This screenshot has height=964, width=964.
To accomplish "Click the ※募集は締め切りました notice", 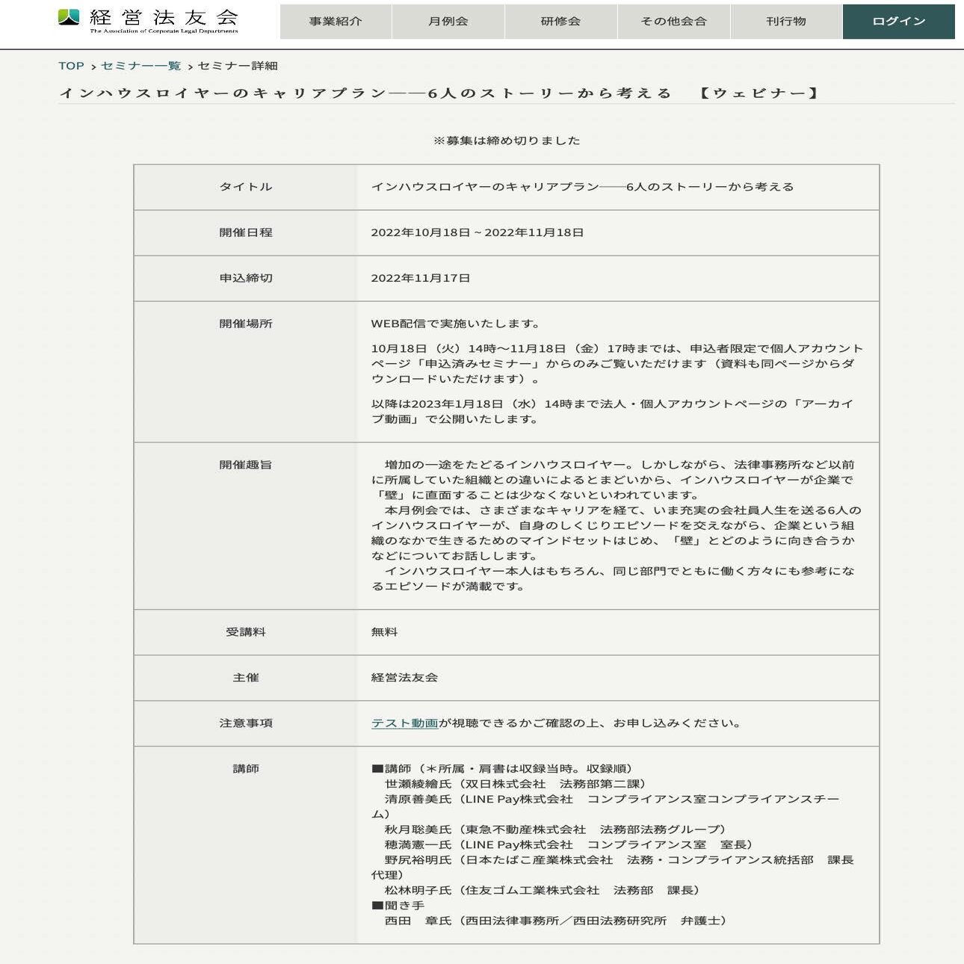I will click(x=507, y=140).
